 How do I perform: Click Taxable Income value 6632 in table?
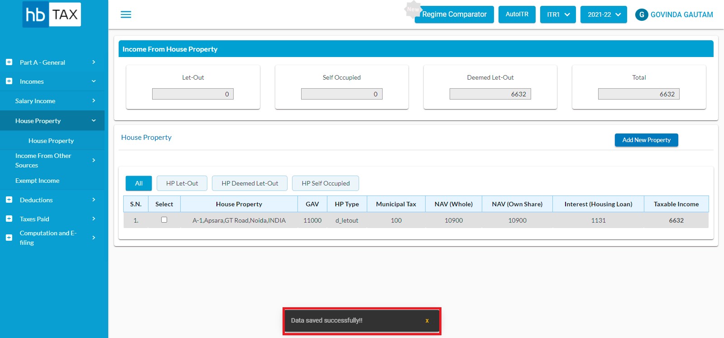[676, 220]
